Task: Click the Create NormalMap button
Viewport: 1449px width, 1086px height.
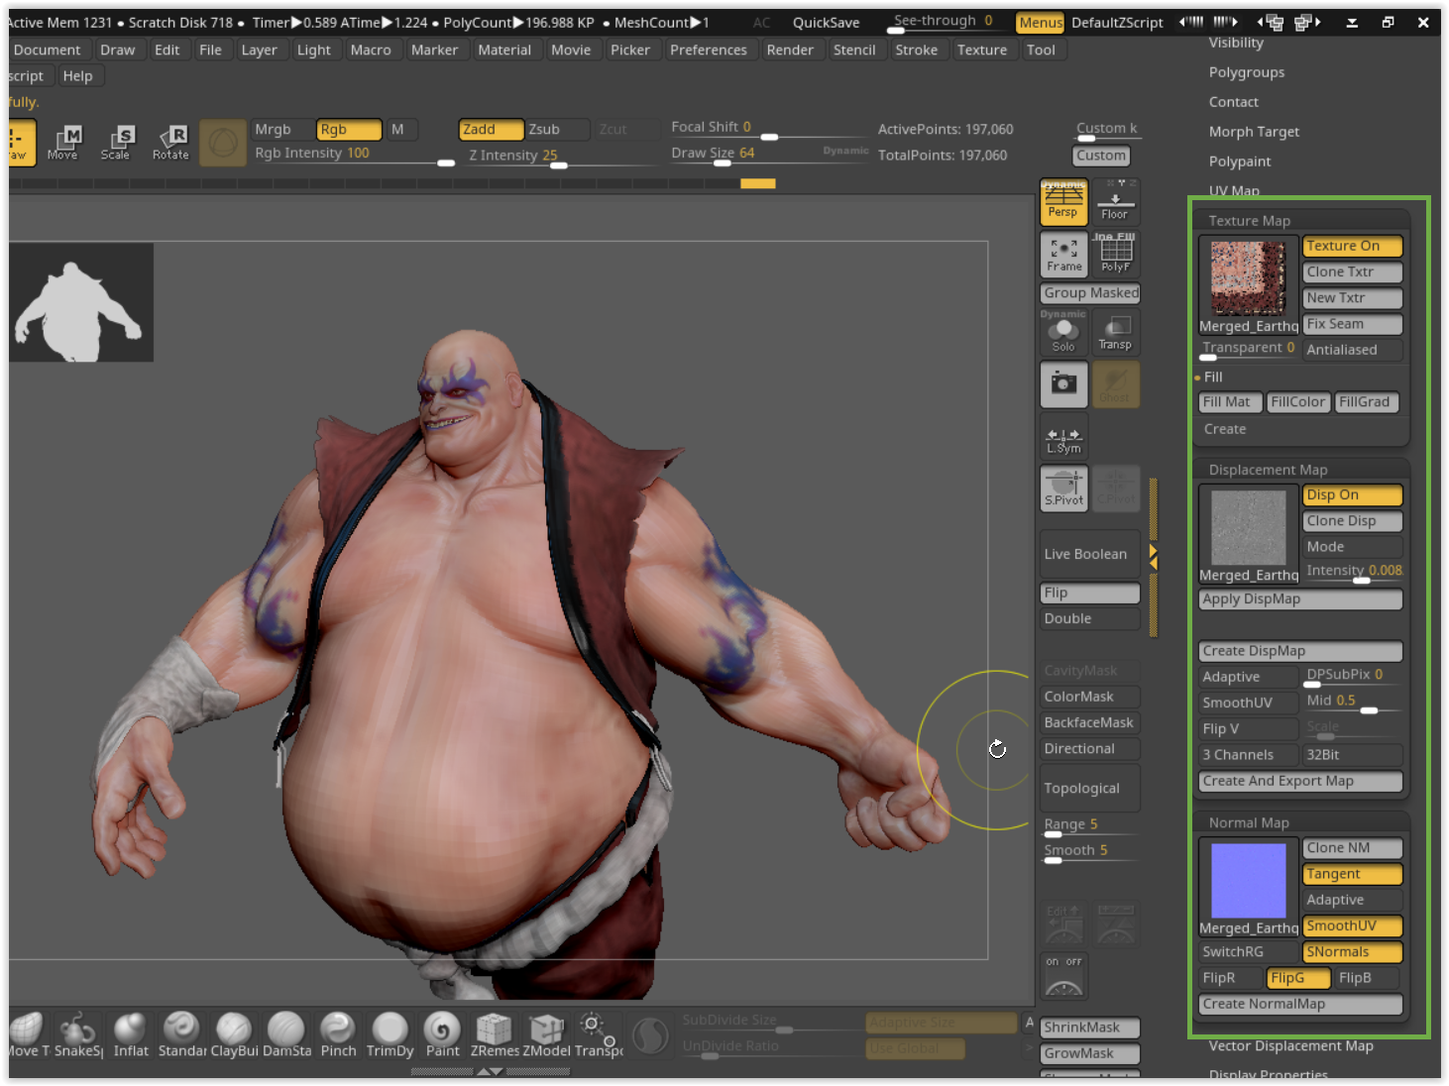Action: 1300,1004
